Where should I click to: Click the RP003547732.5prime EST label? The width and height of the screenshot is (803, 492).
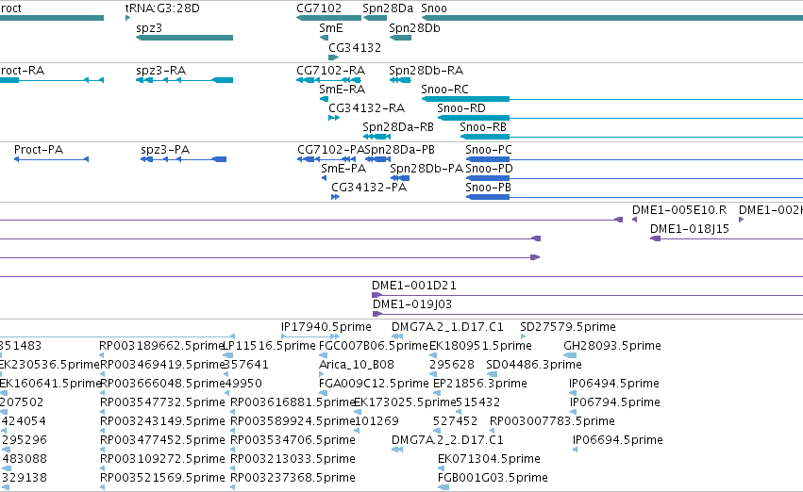tap(162, 402)
